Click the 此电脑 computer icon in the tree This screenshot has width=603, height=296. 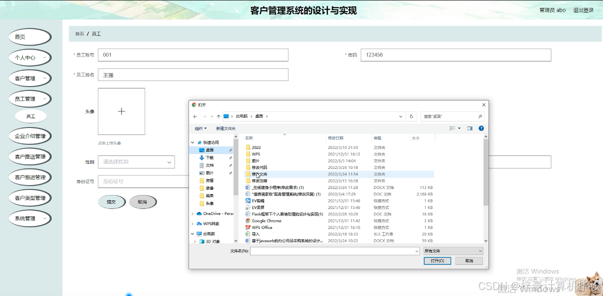click(199, 234)
